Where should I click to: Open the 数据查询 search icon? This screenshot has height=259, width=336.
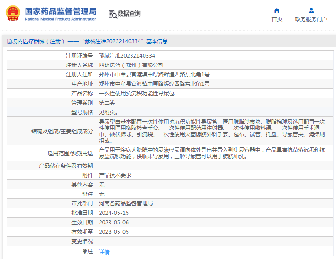[113, 14]
